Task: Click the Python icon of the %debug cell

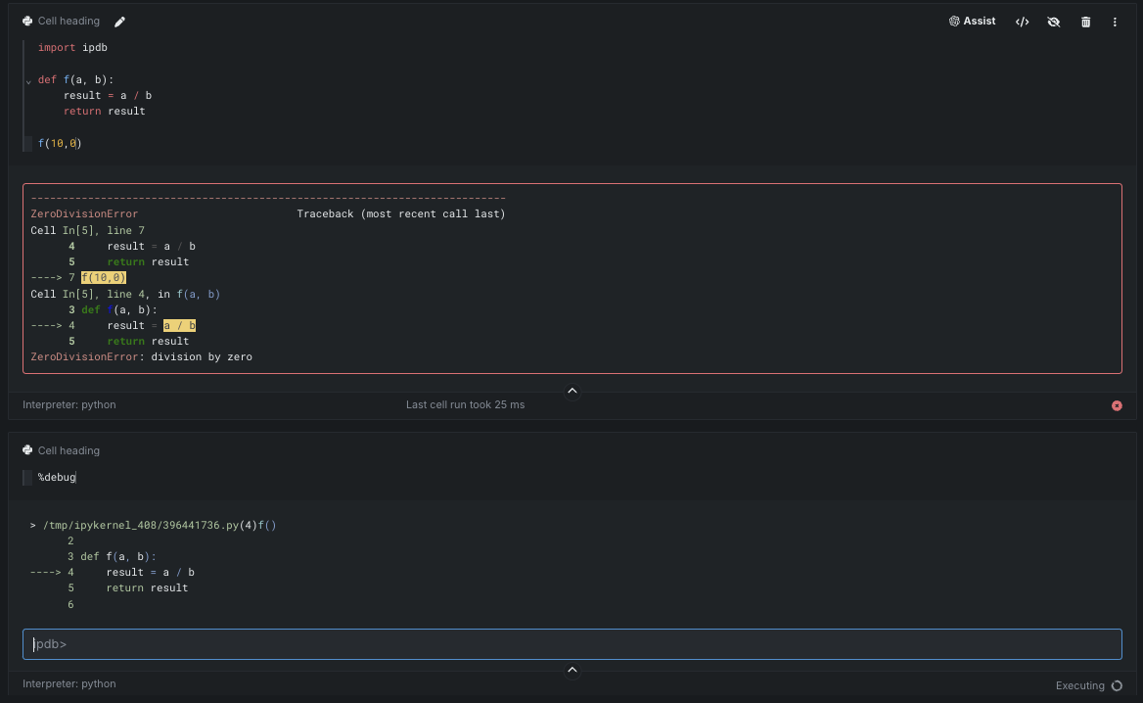Action: coord(27,450)
